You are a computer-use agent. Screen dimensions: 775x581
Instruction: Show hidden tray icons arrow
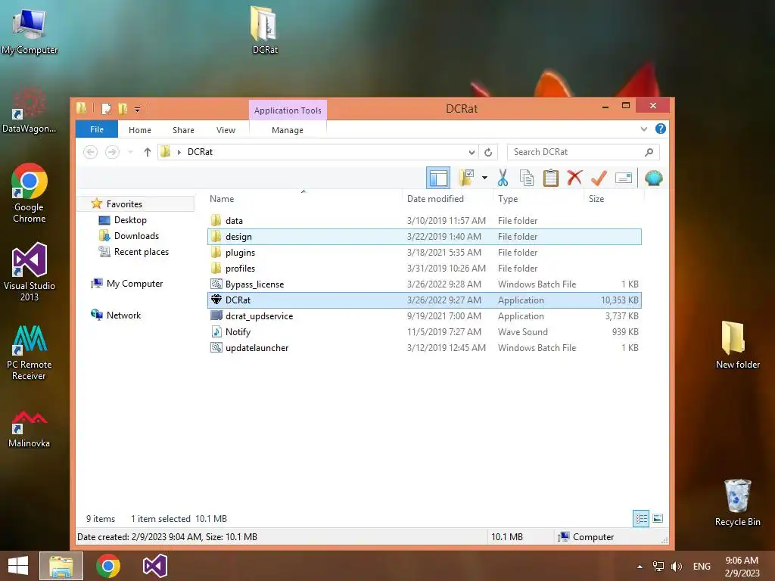(x=640, y=566)
